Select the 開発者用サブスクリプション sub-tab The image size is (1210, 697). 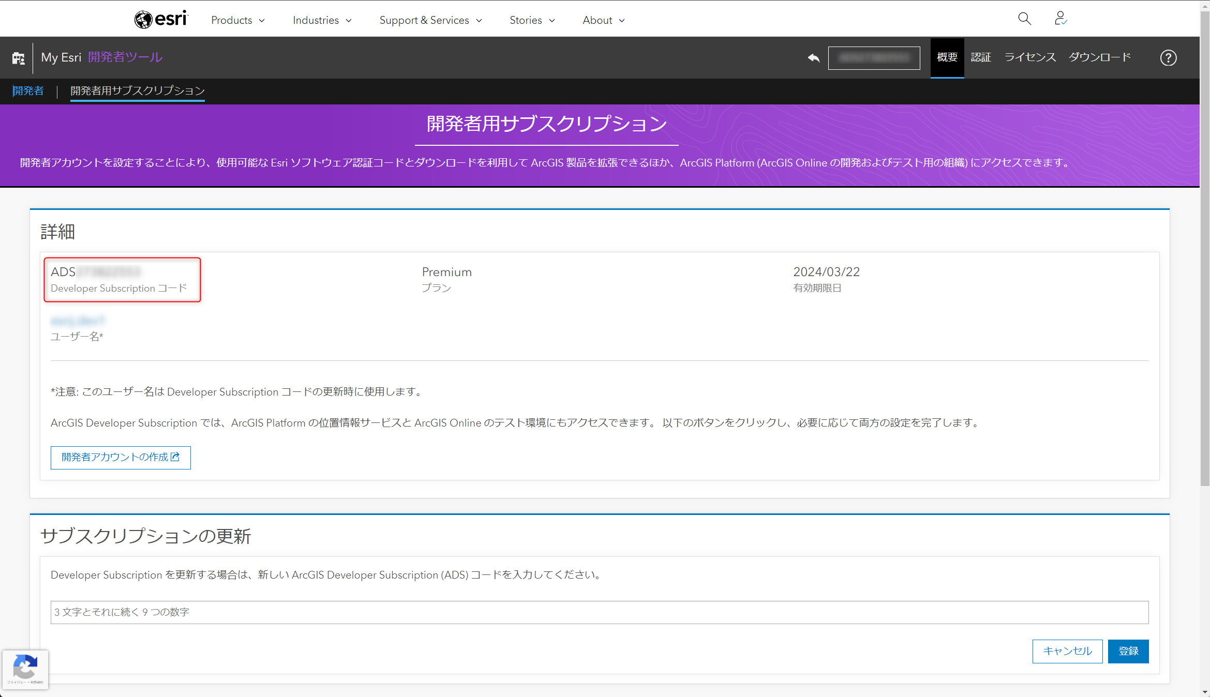pos(138,91)
